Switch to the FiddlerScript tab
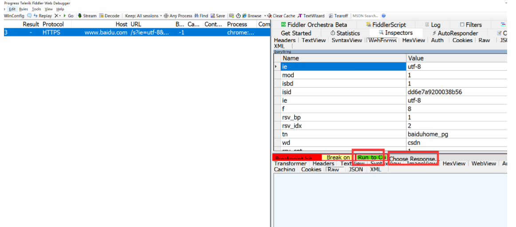The height and width of the screenshot is (227, 516). point(386,25)
